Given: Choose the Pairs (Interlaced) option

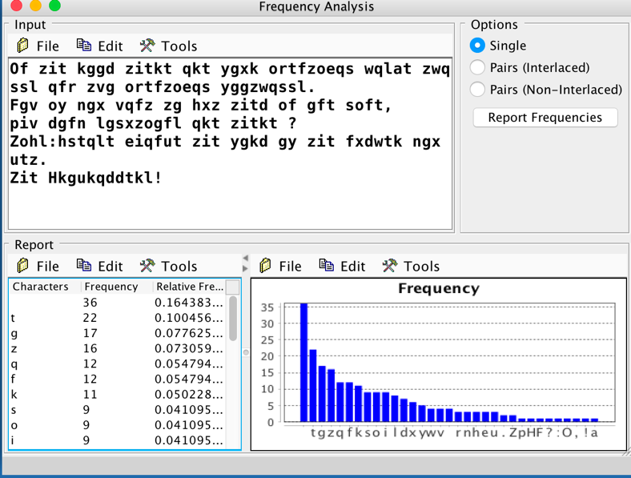Looking at the screenshot, I should click(478, 67).
